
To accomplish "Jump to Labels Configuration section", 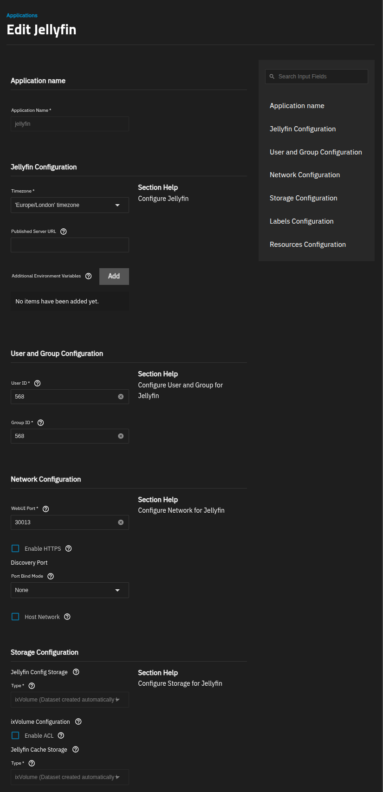I will [302, 221].
